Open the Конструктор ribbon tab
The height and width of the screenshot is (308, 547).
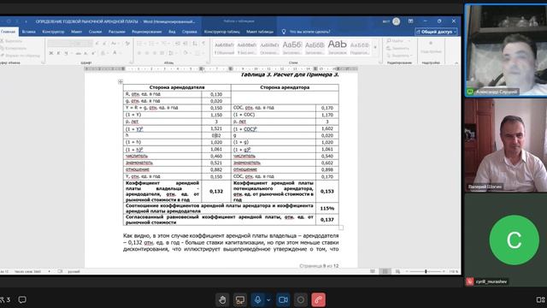53,32
